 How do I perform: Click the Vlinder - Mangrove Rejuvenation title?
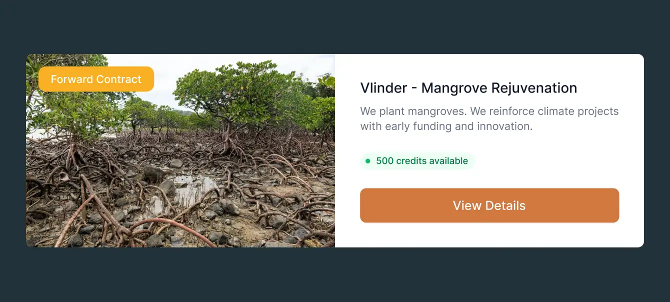pyautogui.click(x=468, y=88)
